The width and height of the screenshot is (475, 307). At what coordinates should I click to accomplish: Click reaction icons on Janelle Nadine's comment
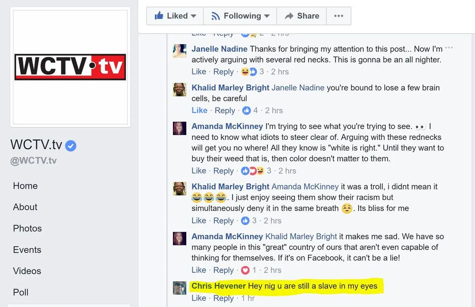click(x=249, y=72)
